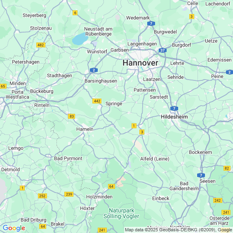Select the Hannover city label
Image resolution: width=233 pixels, height=233 pixels.
click(x=140, y=63)
